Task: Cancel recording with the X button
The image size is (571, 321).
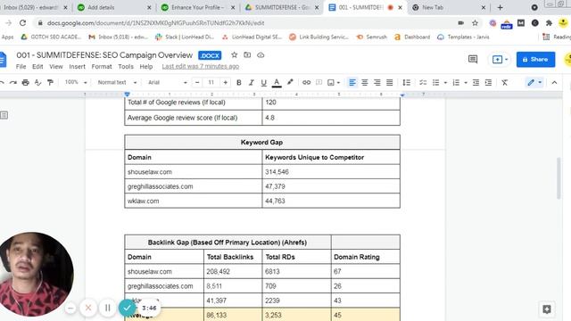Action: click(88, 308)
